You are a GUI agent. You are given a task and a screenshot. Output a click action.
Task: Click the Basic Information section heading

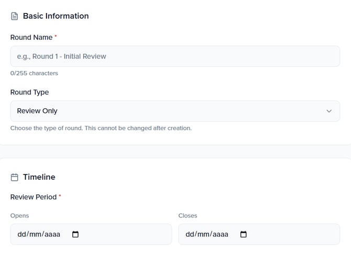pos(56,16)
